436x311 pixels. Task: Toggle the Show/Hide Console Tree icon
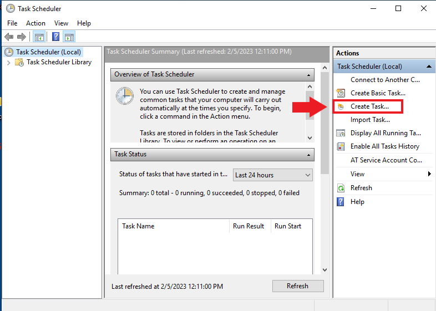[x=39, y=37]
